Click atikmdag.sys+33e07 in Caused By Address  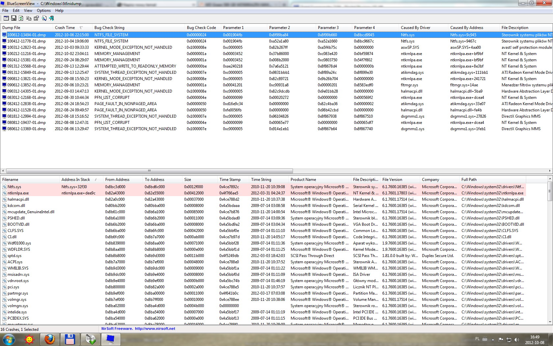[x=468, y=104]
